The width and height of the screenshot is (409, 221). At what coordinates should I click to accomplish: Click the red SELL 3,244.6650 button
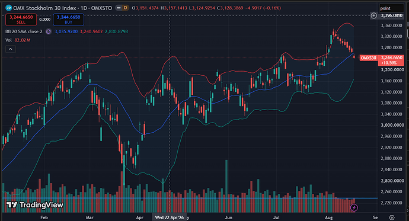pyautogui.click(x=21, y=20)
